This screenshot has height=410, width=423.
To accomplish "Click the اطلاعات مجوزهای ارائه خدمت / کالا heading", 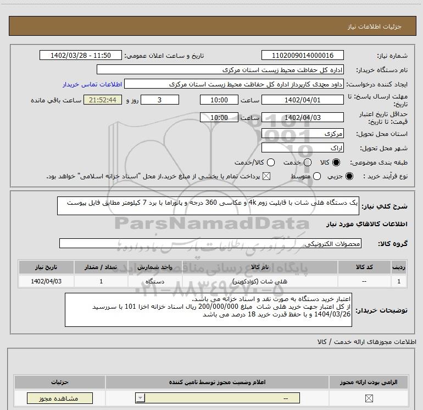I will click(x=366, y=342).
